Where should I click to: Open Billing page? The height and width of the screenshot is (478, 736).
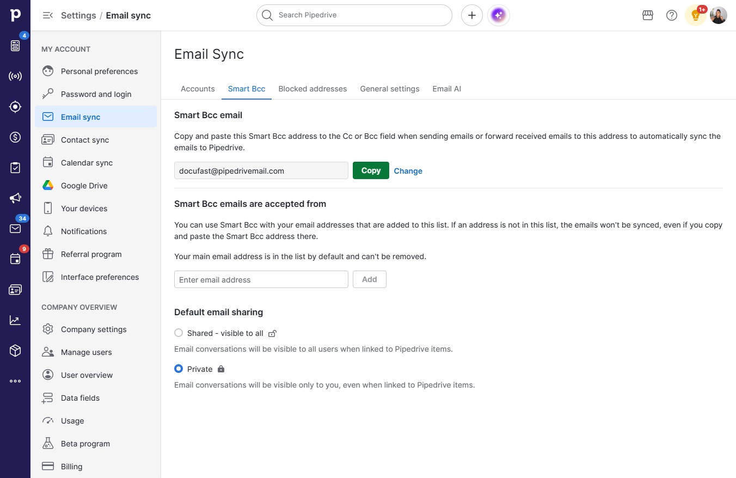[96, 467]
